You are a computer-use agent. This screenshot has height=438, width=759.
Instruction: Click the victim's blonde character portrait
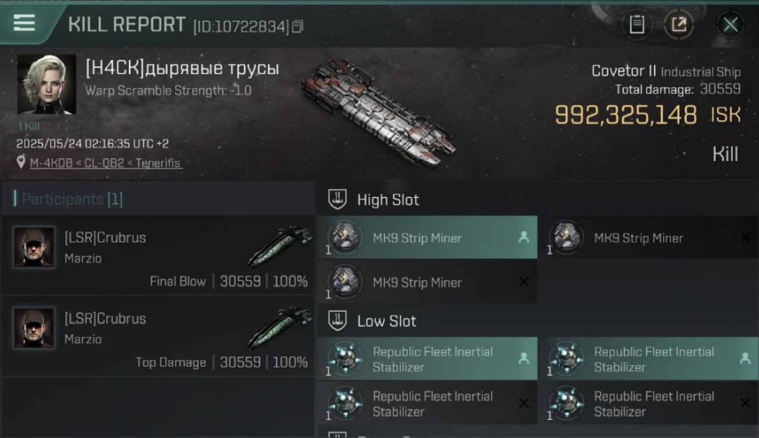click(47, 85)
